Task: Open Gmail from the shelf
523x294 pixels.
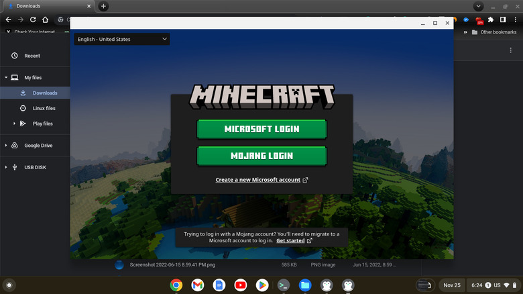Action: click(197, 285)
